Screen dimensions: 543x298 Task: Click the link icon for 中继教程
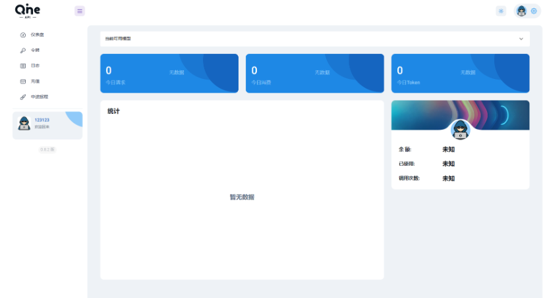[23, 97]
